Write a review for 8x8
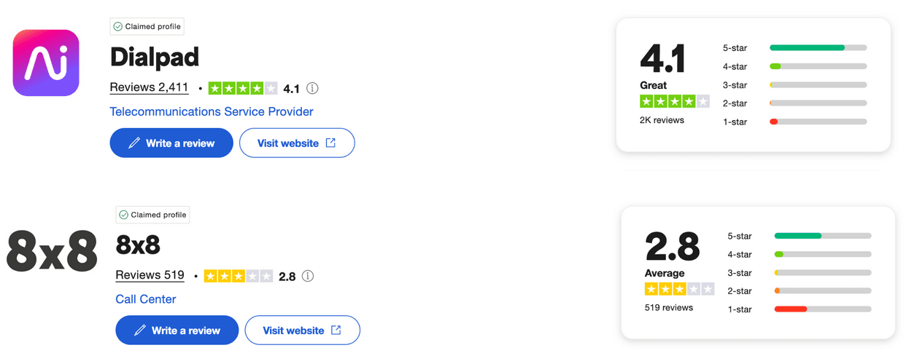This screenshot has height=364, width=909. [x=177, y=331]
